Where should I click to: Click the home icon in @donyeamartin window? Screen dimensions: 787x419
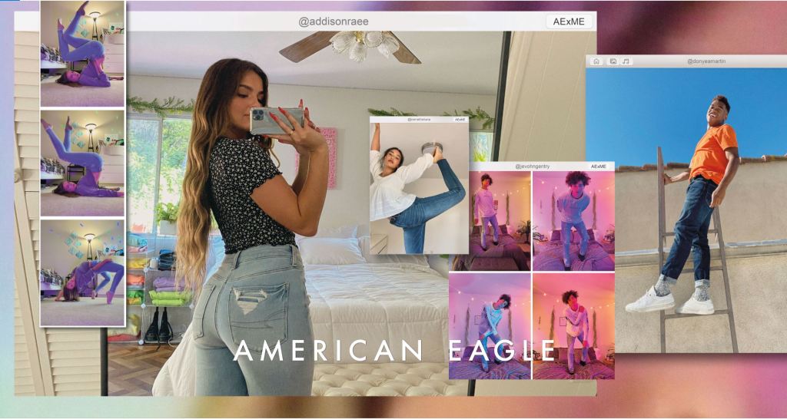(596, 61)
